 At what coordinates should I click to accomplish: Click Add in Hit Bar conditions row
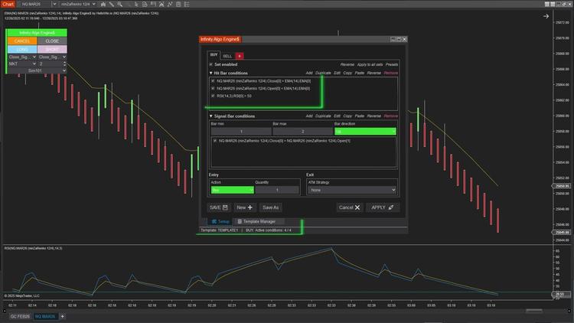pyautogui.click(x=309, y=73)
